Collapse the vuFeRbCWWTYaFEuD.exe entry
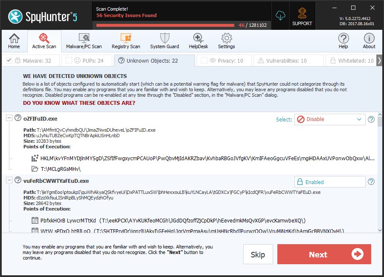384x277 pixels. [9, 180]
